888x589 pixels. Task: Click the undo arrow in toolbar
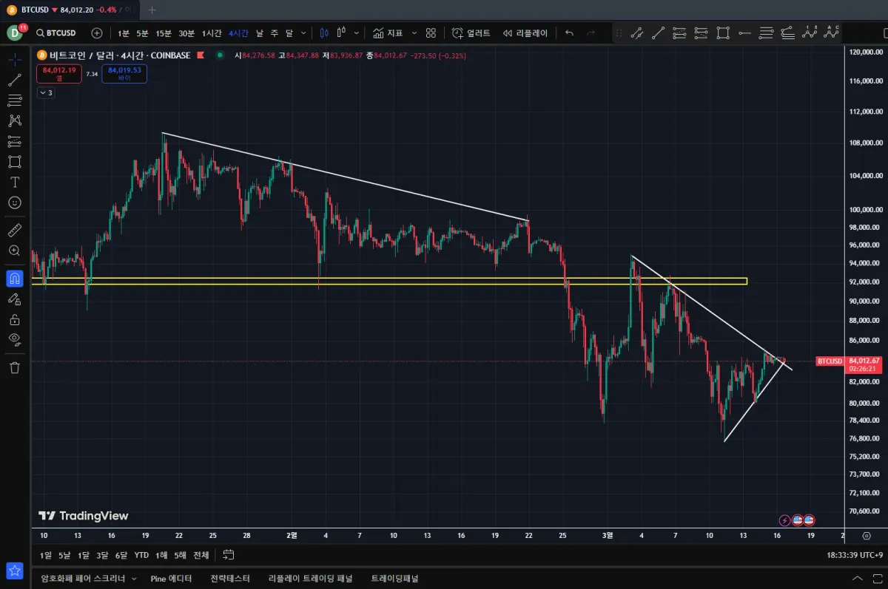[x=569, y=33]
